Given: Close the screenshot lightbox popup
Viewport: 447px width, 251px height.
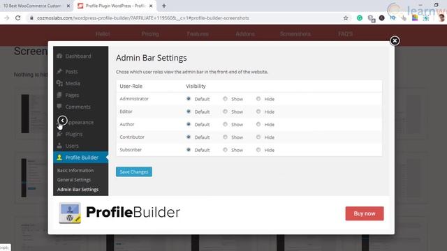Looking at the screenshot, I should (x=395, y=41).
